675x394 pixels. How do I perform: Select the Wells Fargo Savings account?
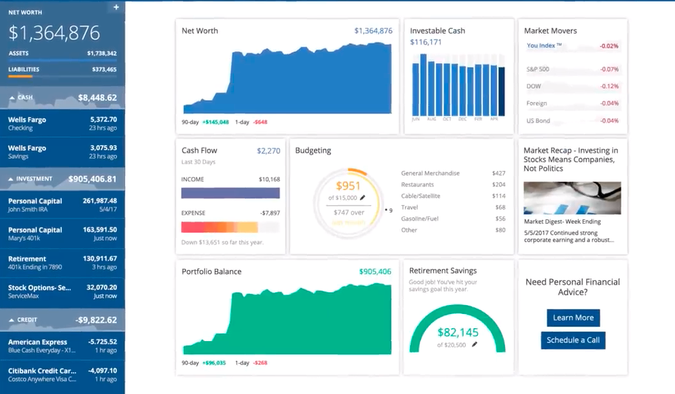point(62,152)
